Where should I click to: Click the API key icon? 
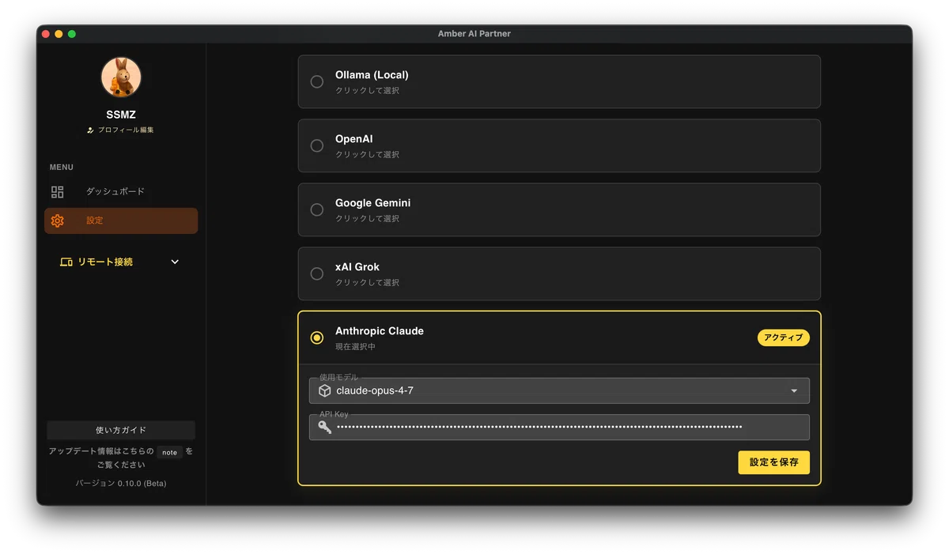point(324,428)
